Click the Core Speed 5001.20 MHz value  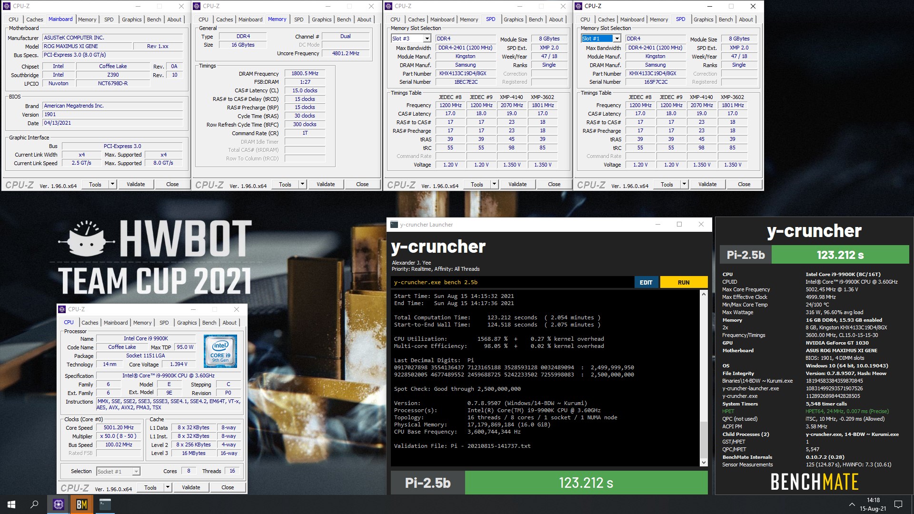(x=119, y=428)
